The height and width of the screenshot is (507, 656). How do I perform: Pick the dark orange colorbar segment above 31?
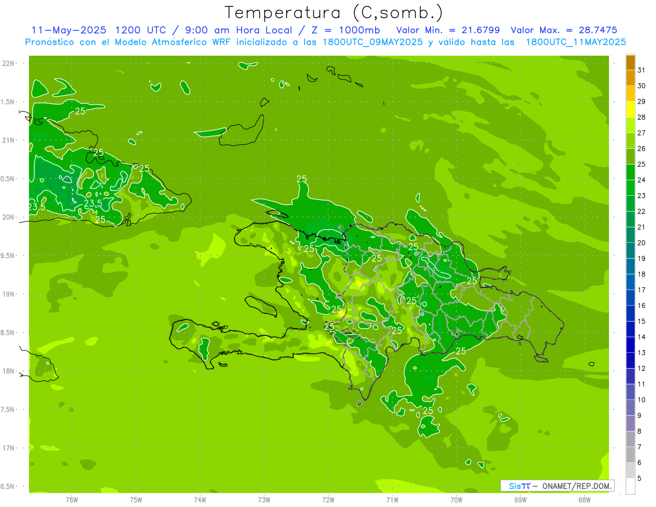tap(630, 62)
